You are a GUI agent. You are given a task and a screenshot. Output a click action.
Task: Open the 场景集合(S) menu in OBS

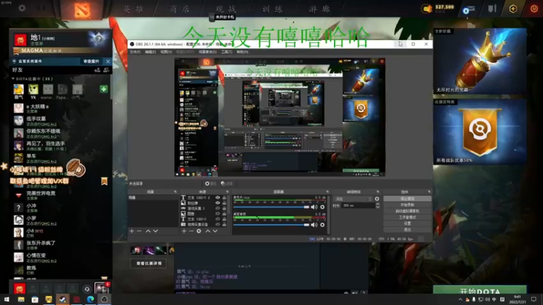[208, 52]
